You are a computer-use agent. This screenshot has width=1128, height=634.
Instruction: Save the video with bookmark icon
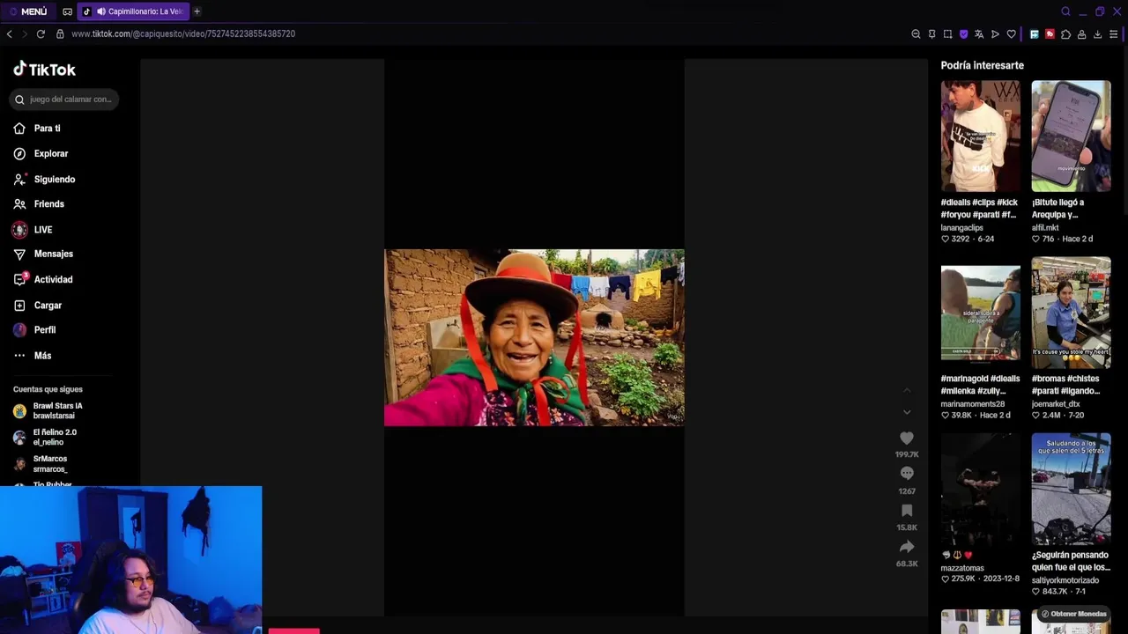point(907,511)
